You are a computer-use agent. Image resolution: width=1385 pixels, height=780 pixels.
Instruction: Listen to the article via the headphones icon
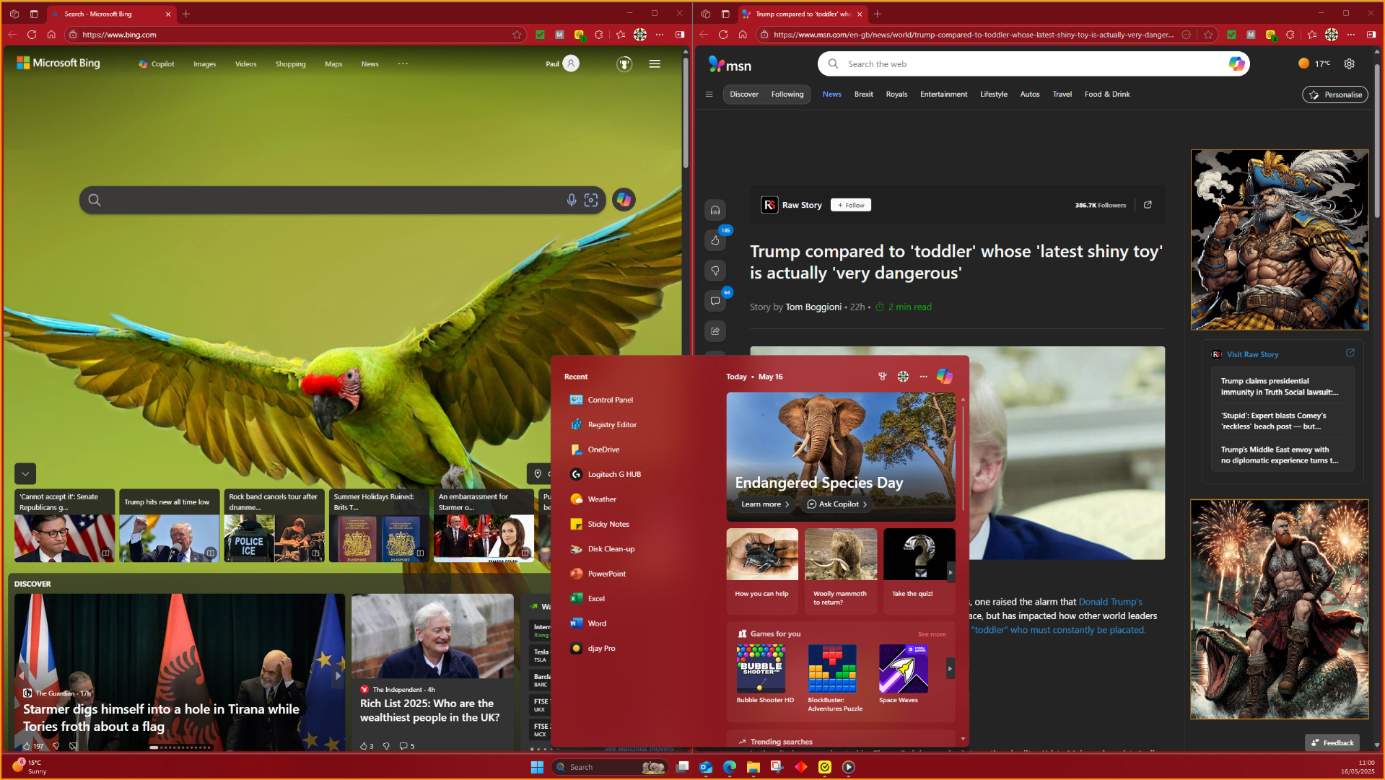pyautogui.click(x=715, y=210)
